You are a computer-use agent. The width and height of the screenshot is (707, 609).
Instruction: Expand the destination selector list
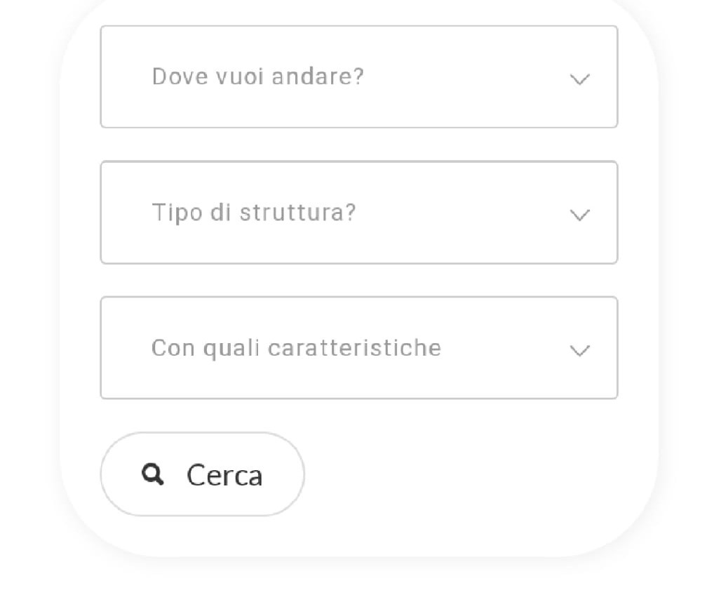point(359,76)
